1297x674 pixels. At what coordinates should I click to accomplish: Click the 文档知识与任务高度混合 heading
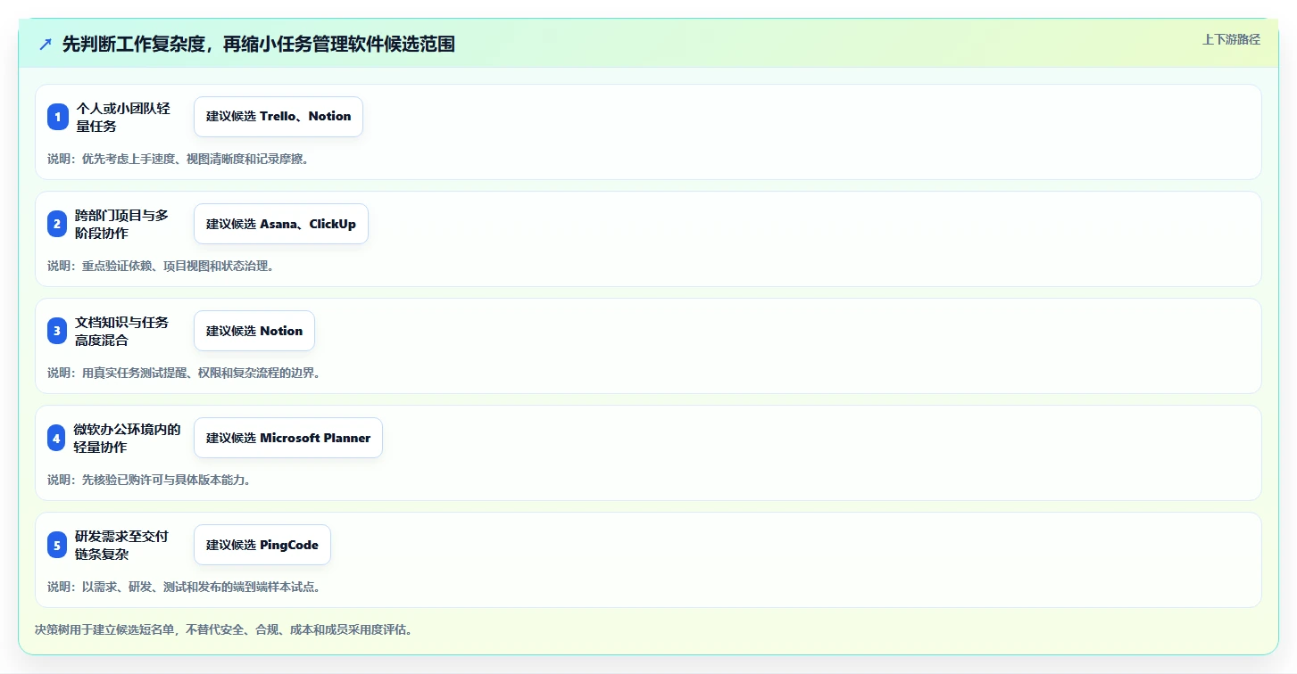click(x=122, y=331)
